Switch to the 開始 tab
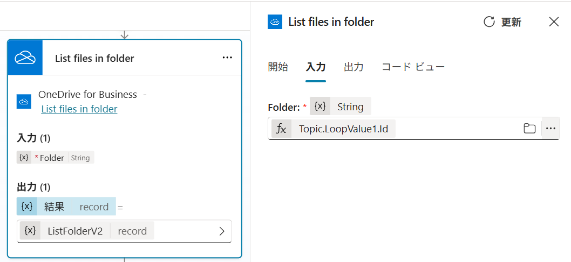571x262 pixels. (x=278, y=67)
